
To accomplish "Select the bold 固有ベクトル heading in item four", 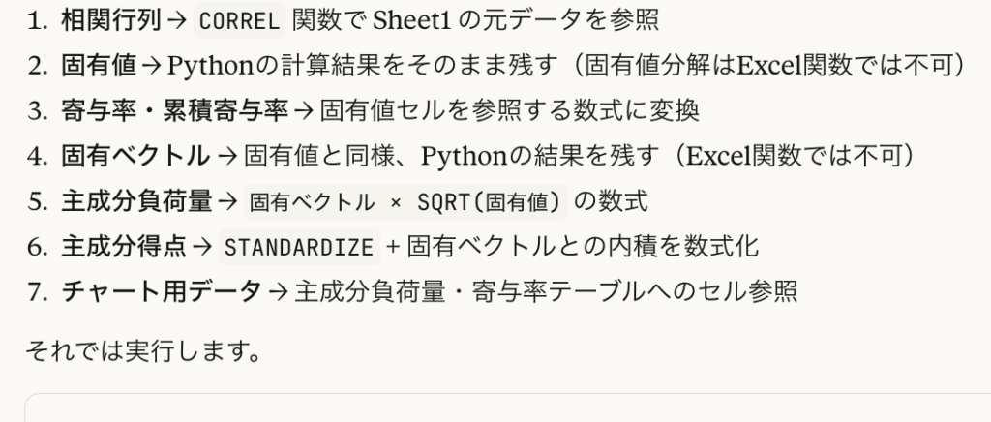I will coord(135,155).
